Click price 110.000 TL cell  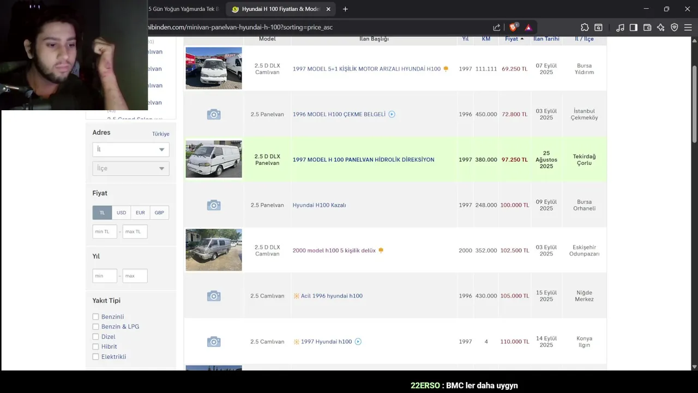(514, 342)
